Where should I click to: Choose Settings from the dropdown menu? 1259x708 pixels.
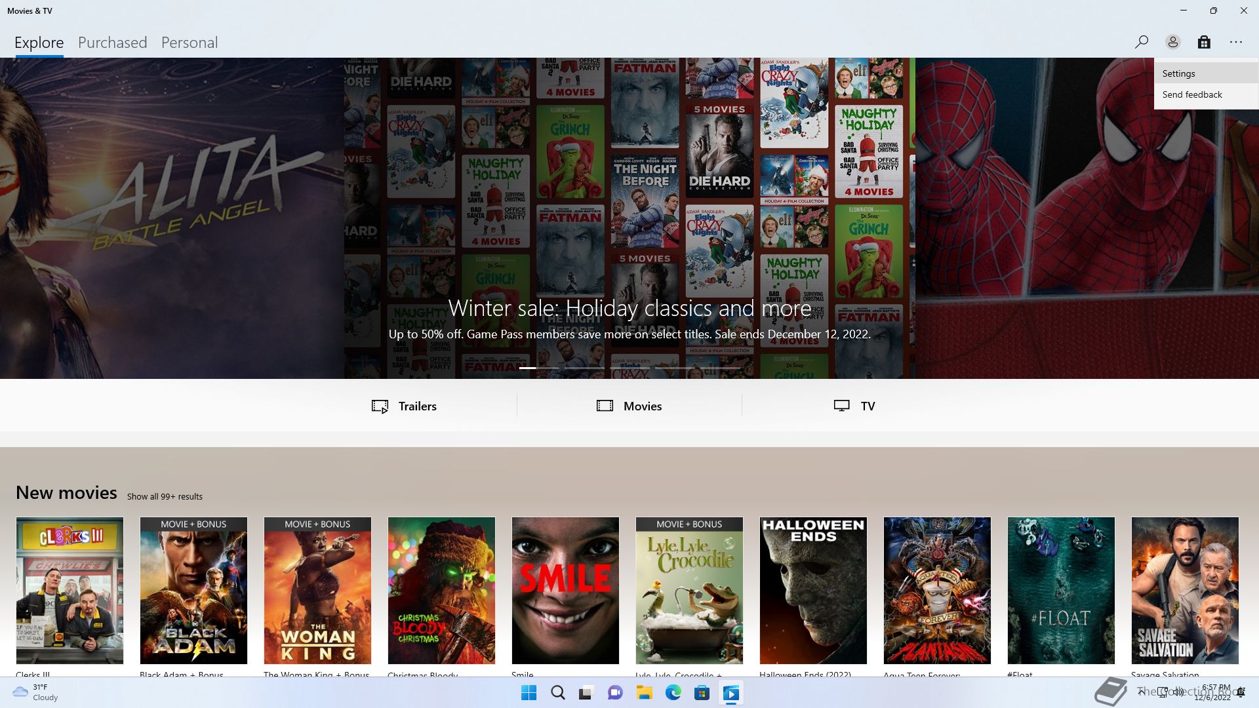pos(1206,73)
